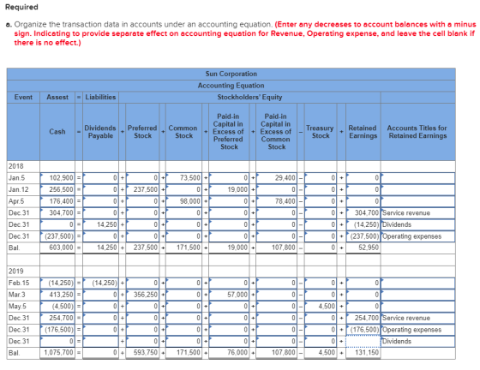This screenshot has height=370, width=480.
Task: Select the blank Dividends Payable cell in 2019
Action: pyautogui.click(x=100, y=341)
